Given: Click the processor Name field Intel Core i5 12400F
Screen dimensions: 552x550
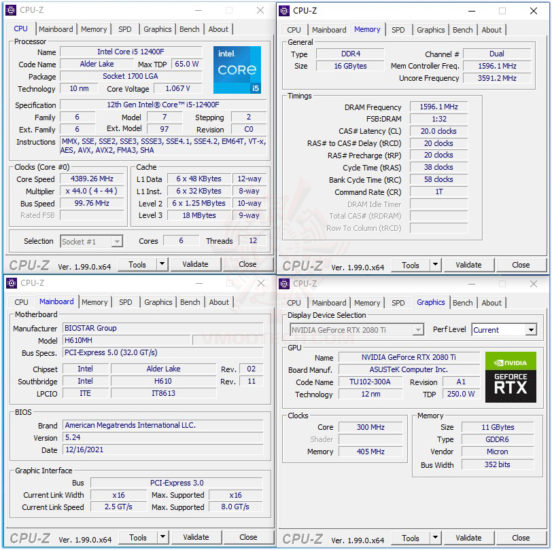Looking at the screenshot, I should (131, 52).
